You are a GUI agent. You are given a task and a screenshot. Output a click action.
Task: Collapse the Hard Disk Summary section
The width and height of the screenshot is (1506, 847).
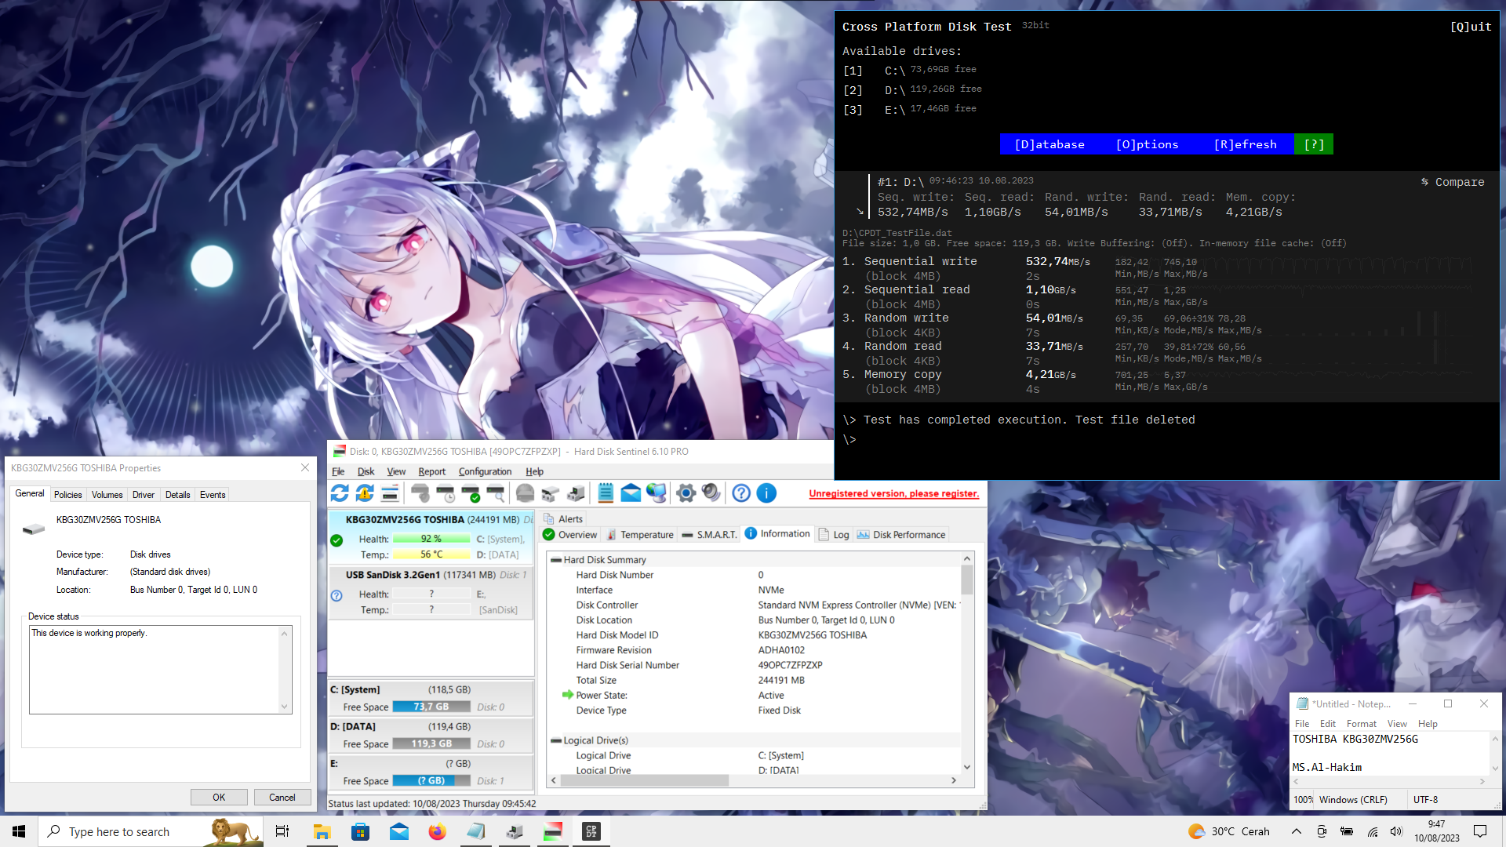tap(556, 560)
